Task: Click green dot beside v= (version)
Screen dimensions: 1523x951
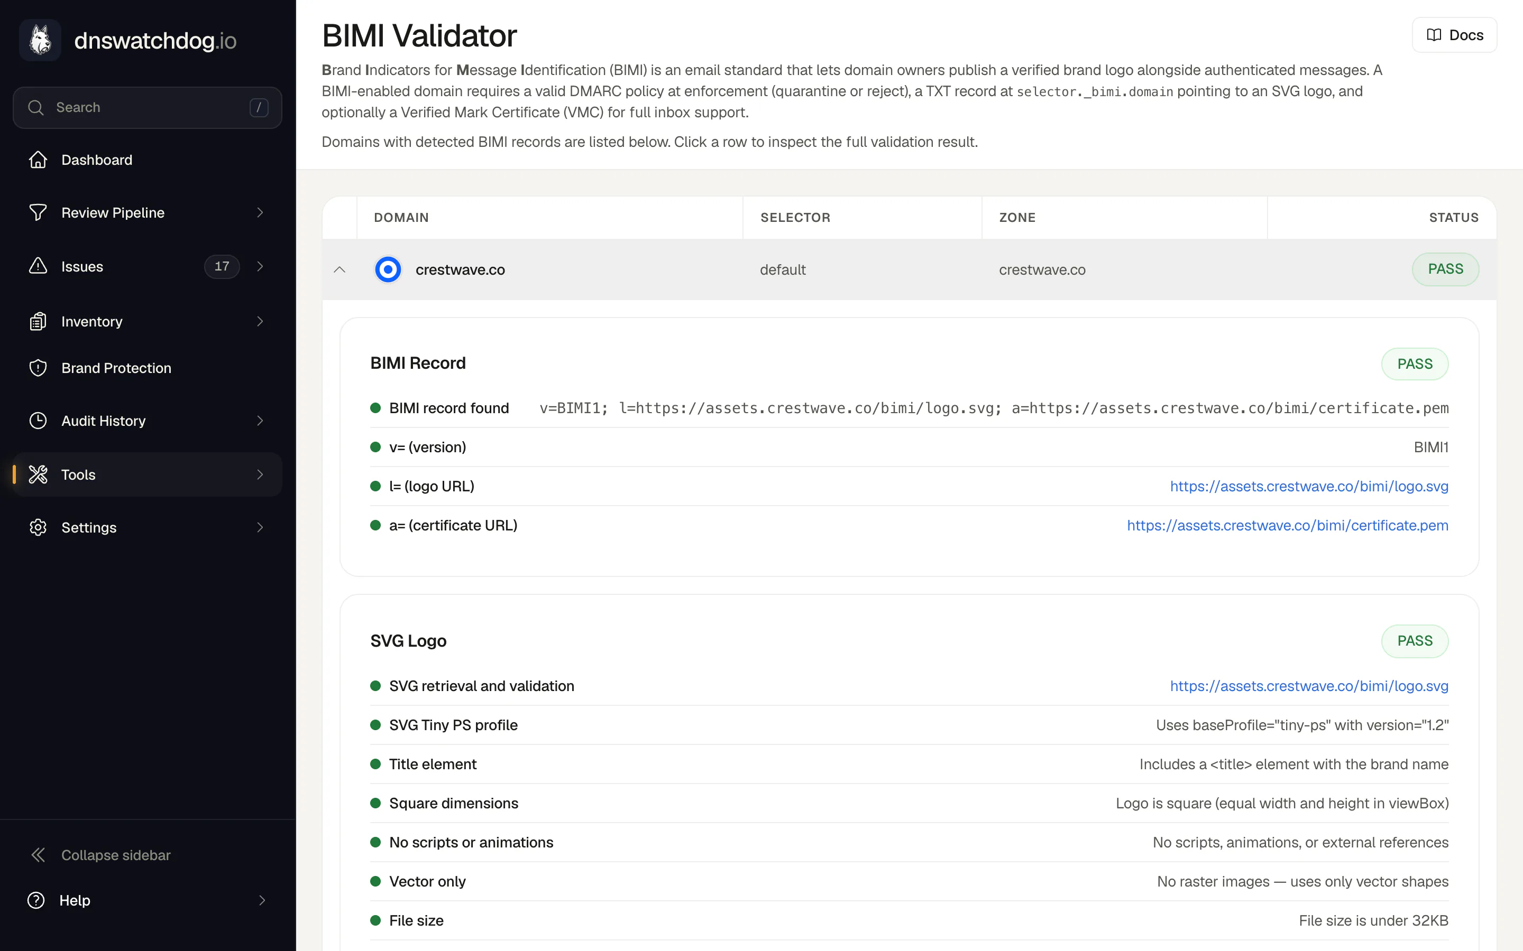Action: pos(375,447)
